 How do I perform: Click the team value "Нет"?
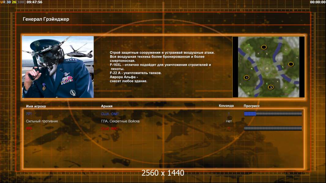pos(229,121)
